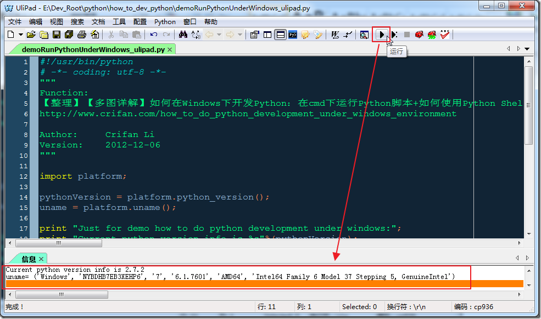The image size is (541, 319).
Task: Create a new file with toolbar icon
Action: coord(10,35)
